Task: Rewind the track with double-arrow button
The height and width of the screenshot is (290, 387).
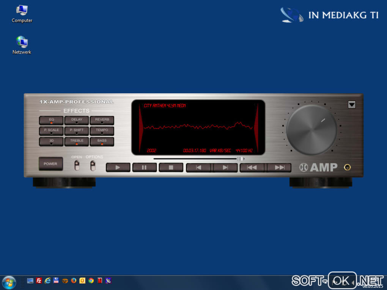Action: pyautogui.click(x=252, y=168)
